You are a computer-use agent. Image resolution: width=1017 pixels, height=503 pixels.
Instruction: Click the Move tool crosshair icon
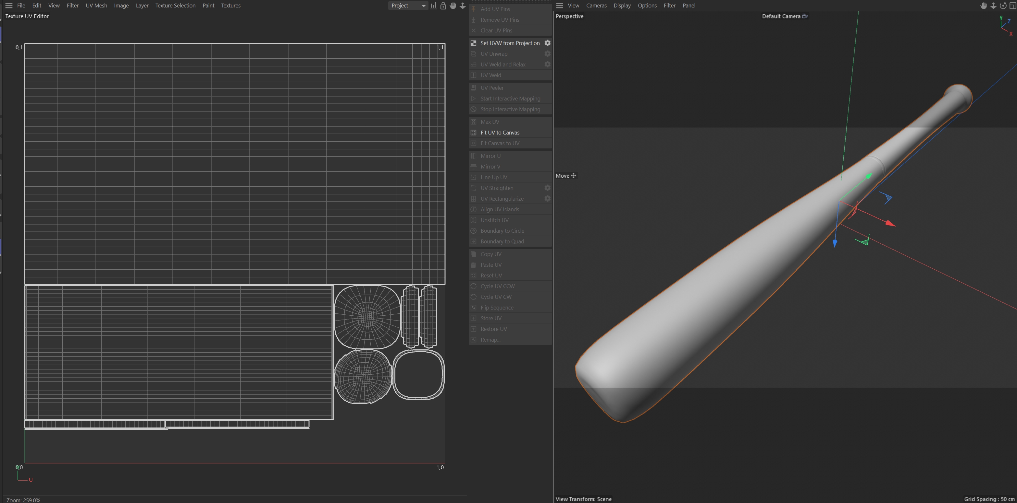(574, 176)
